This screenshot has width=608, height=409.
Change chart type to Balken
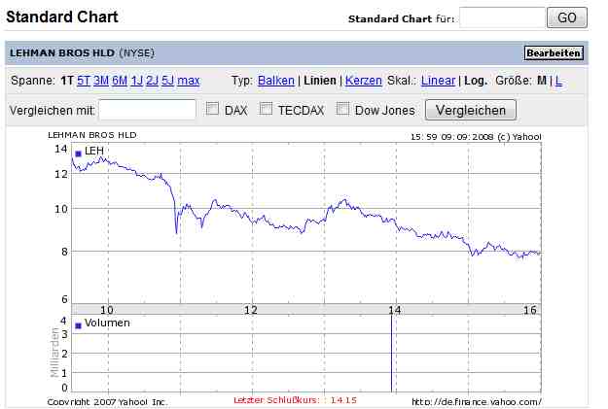coord(276,81)
